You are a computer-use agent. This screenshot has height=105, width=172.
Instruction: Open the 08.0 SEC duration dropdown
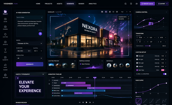pyautogui.click(x=24, y=51)
